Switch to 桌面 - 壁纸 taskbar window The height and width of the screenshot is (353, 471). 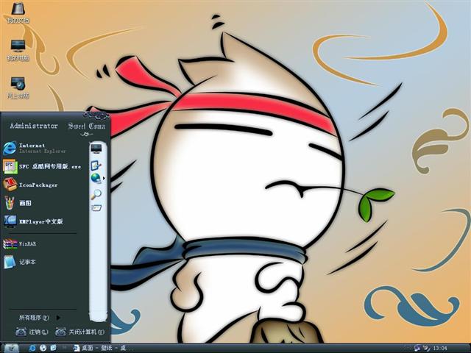[104, 348]
